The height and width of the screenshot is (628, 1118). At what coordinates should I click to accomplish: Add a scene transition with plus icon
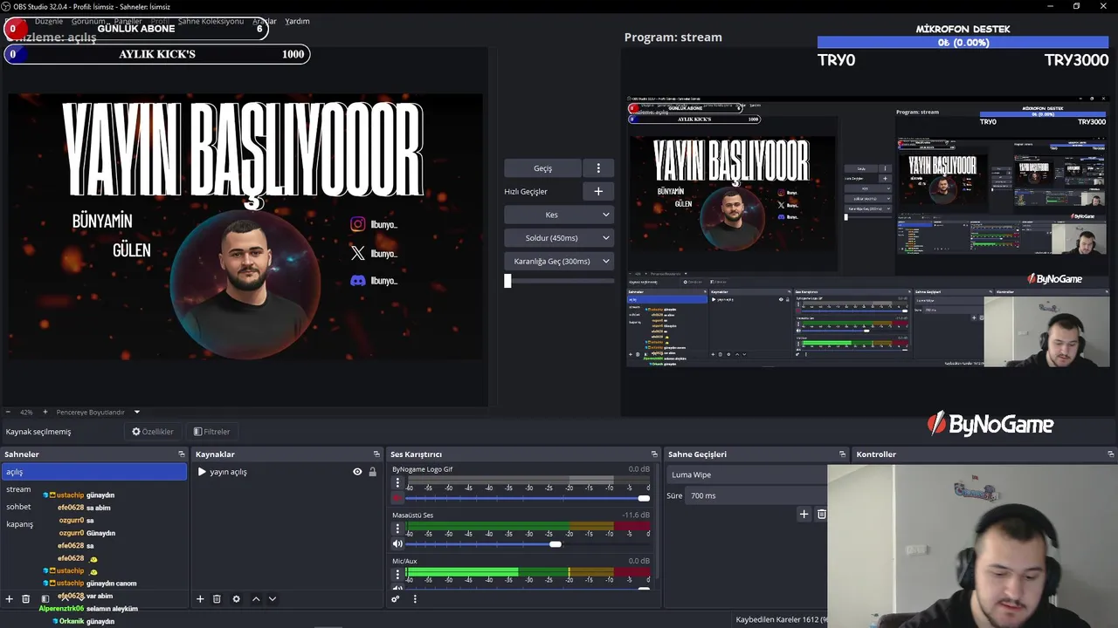[x=804, y=515]
